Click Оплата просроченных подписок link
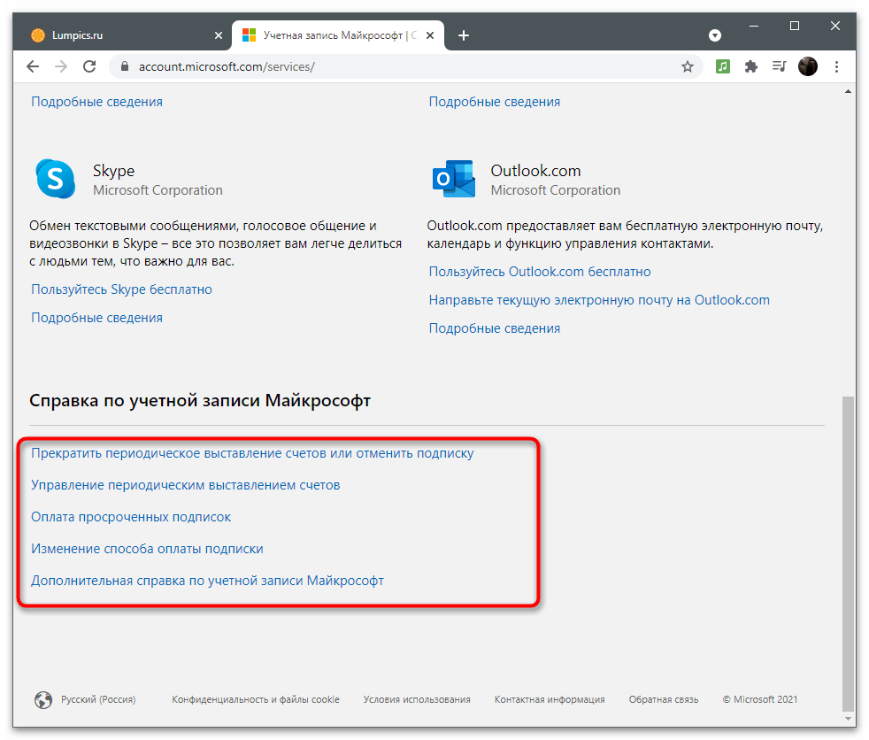869x740 pixels. click(131, 517)
